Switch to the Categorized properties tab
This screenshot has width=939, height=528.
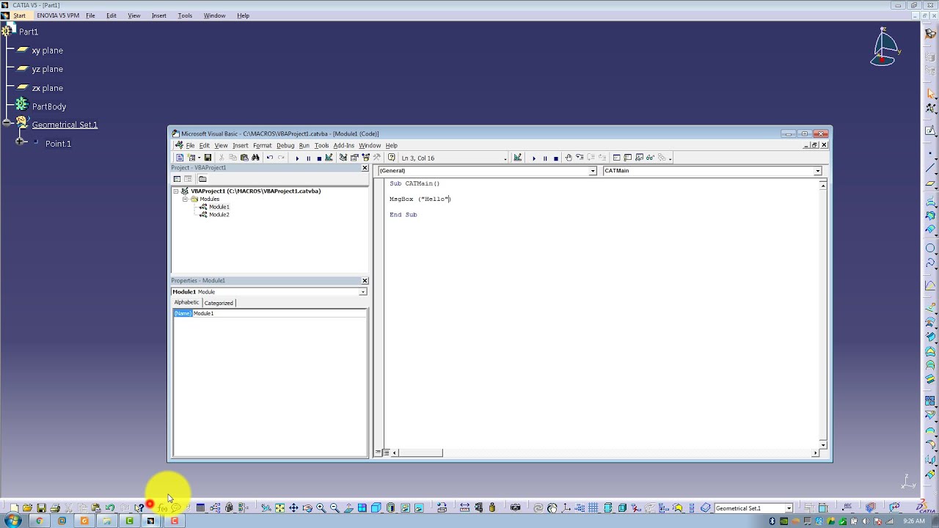(219, 303)
